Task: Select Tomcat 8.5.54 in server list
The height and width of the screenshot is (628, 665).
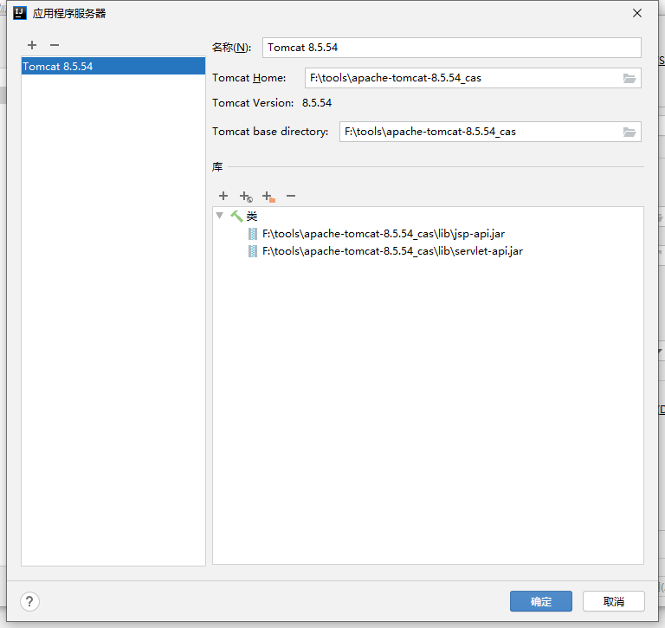Action: (x=113, y=66)
